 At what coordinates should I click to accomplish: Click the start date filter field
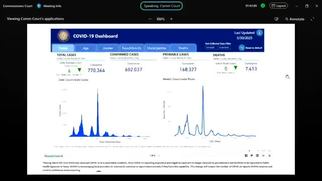coord(211,47)
